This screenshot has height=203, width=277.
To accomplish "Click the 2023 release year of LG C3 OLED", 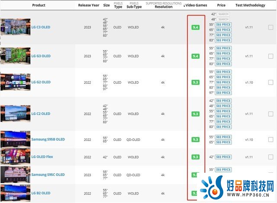I will [x=87, y=27].
